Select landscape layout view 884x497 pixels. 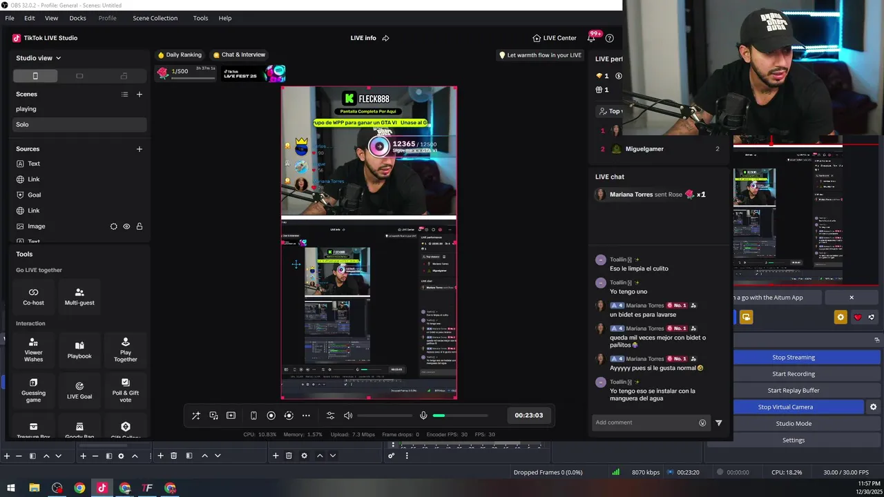[x=79, y=76]
